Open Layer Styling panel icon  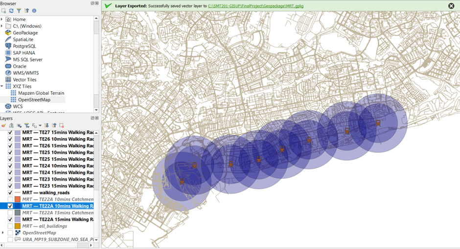[x=3, y=125]
